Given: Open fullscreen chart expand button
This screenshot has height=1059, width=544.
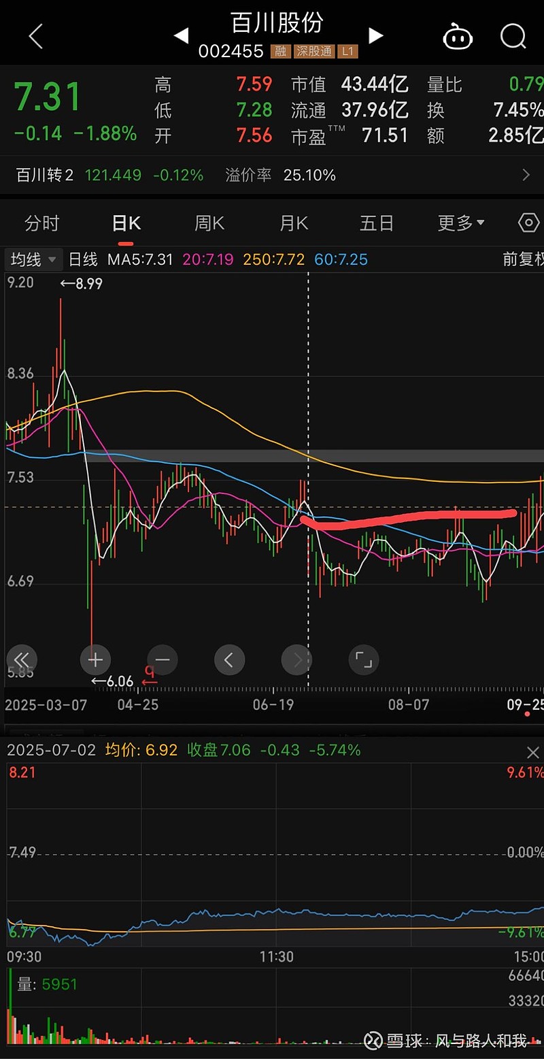Looking at the screenshot, I should point(364,659).
